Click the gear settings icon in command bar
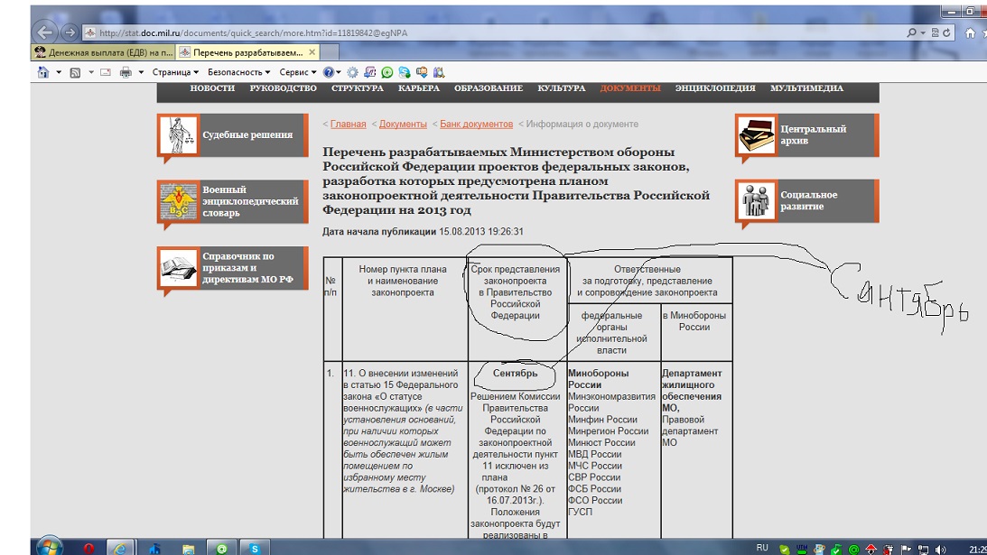Image resolution: width=987 pixels, height=555 pixels. point(352,72)
